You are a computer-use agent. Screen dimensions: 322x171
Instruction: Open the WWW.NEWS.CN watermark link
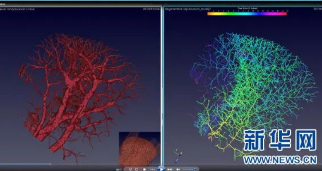pyautogui.click(x=279, y=161)
